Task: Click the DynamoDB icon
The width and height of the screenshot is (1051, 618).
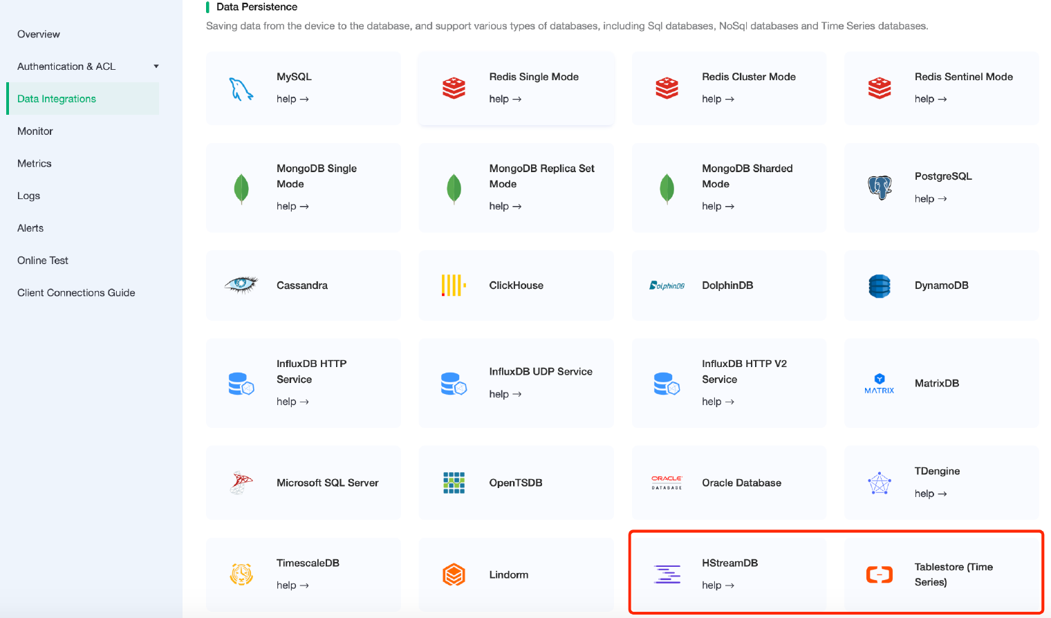Action: [880, 285]
